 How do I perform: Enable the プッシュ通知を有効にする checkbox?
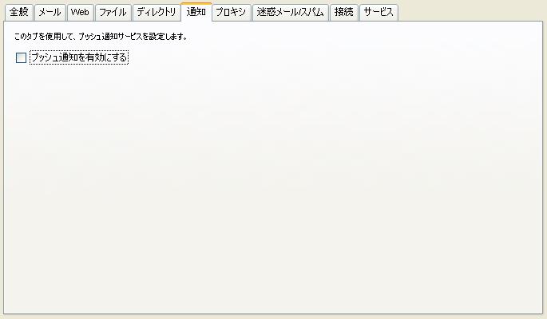click(x=21, y=57)
